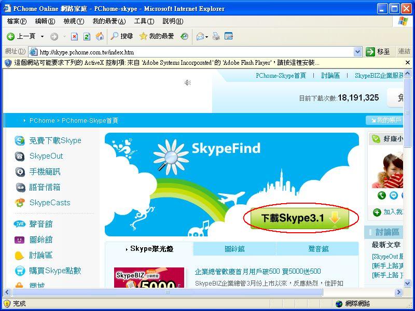Image resolution: width=415 pixels, height=311 pixels.
Task: Switch to the 聲音館 tab
Action: (319, 249)
